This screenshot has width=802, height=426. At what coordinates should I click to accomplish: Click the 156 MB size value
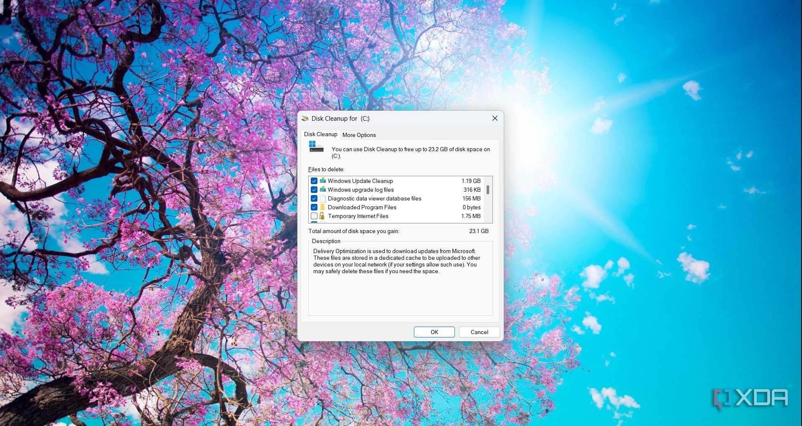pos(471,198)
